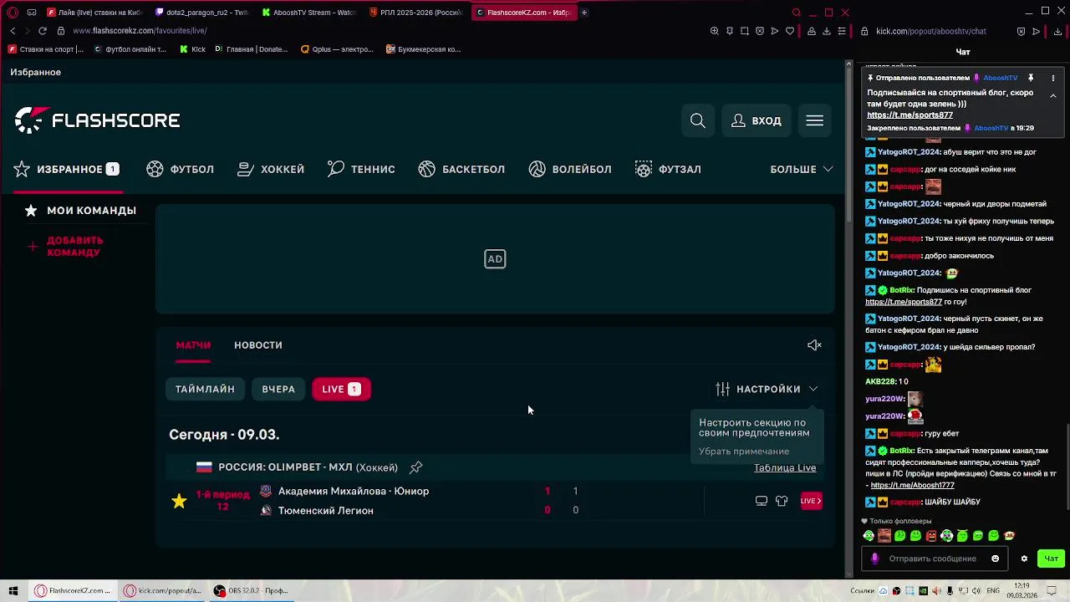Select the LIVE matches filter
The image size is (1070, 602).
pyautogui.click(x=341, y=389)
